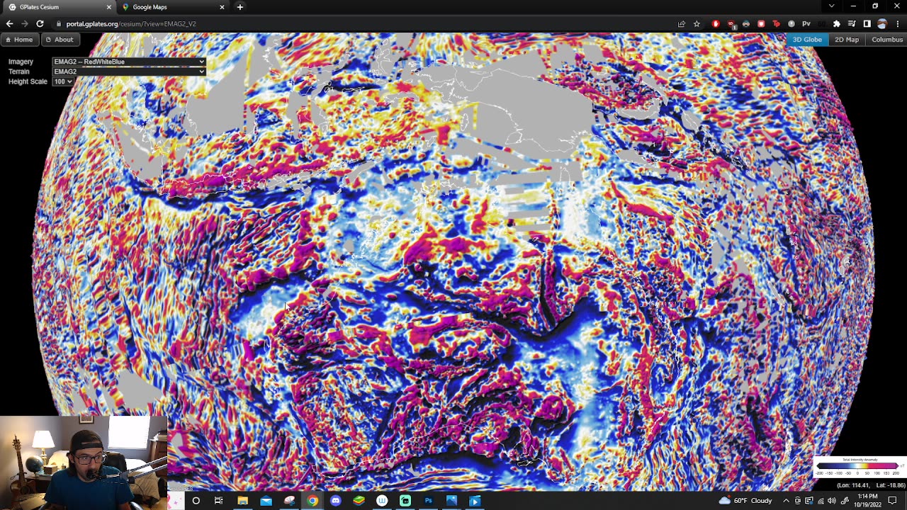907x510 pixels.
Task: Open BlueStacks from the taskbar
Action: [359, 501]
